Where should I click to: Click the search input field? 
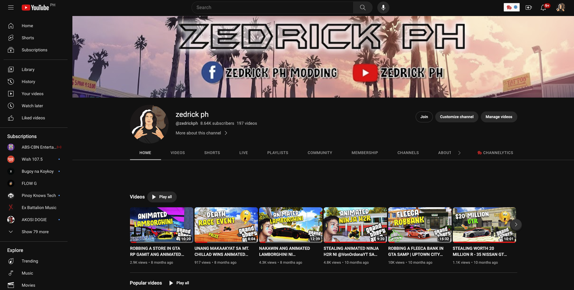(272, 8)
